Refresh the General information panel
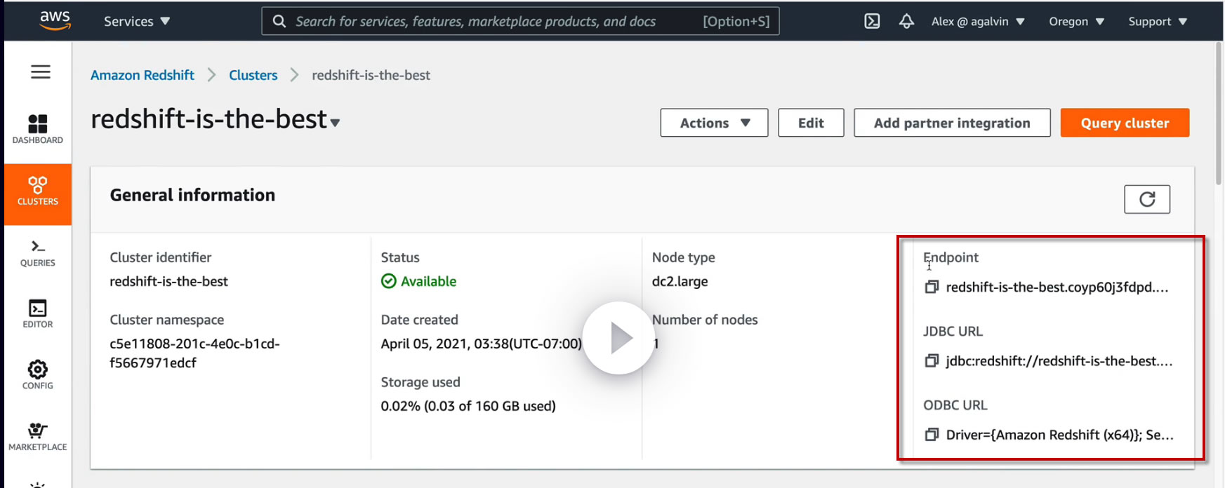1225x488 pixels. click(x=1146, y=199)
